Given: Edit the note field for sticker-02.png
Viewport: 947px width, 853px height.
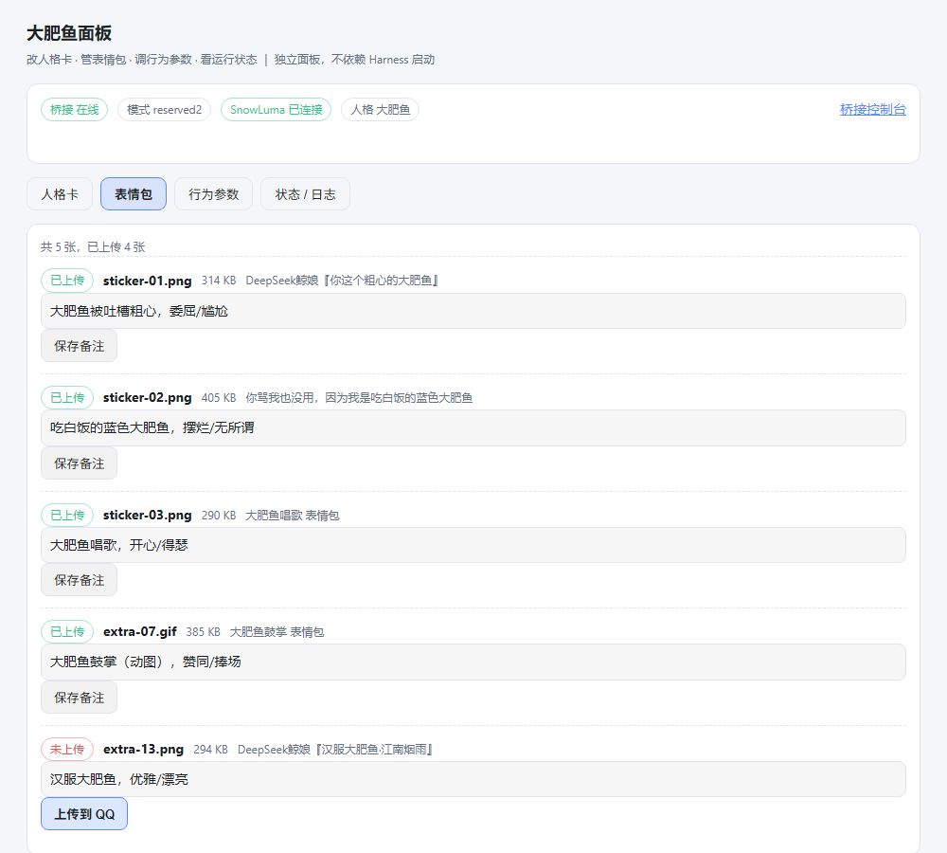Looking at the screenshot, I should (473, 428).
